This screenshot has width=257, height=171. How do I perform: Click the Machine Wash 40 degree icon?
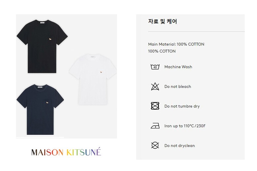(155, 67)
